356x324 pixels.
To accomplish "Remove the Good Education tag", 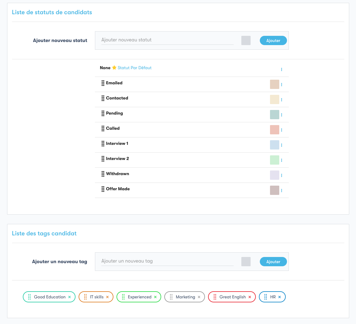I will click(70, 297).
